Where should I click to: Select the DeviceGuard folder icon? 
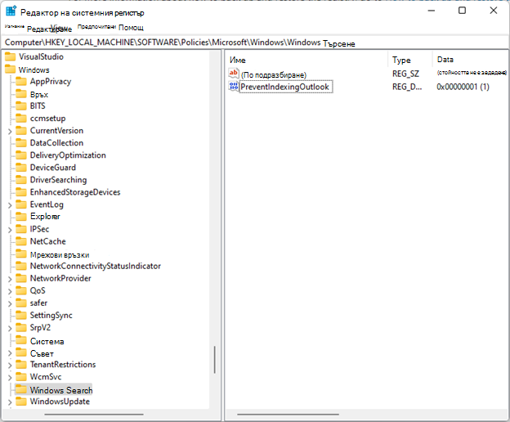[x=21, y=168]
